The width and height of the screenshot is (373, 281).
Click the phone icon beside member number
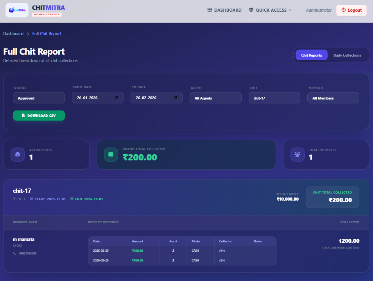point(15,253)
